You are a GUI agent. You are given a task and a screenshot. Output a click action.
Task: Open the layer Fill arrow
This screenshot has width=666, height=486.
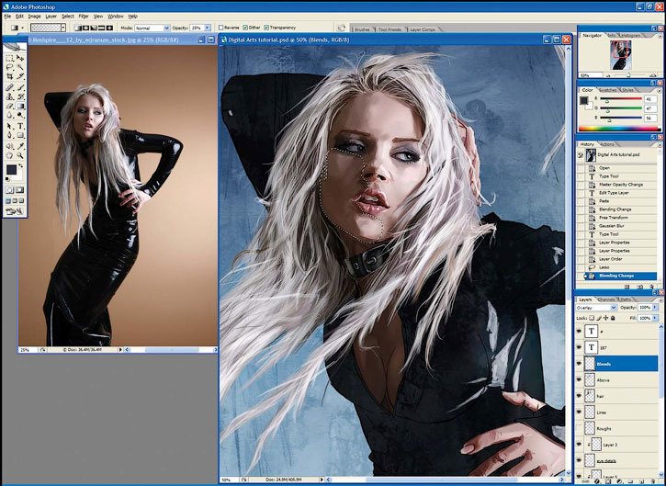655,318
